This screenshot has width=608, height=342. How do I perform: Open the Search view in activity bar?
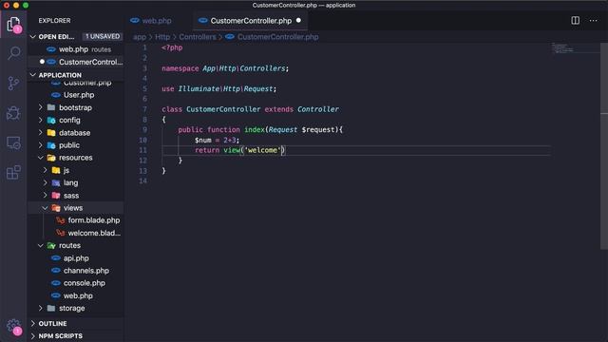14,53
